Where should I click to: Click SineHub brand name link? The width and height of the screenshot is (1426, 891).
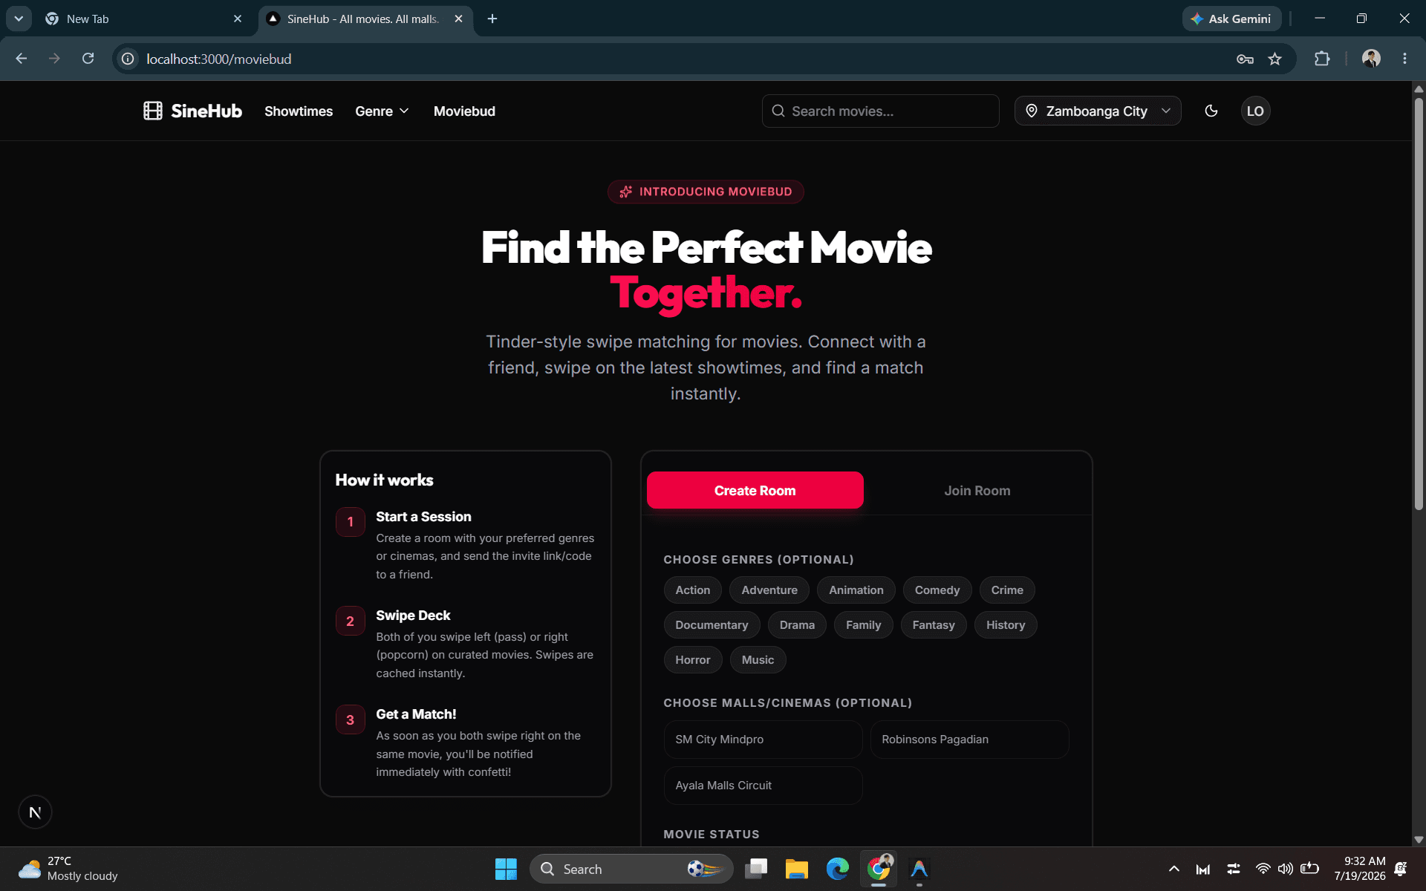[x=206, y=111]
